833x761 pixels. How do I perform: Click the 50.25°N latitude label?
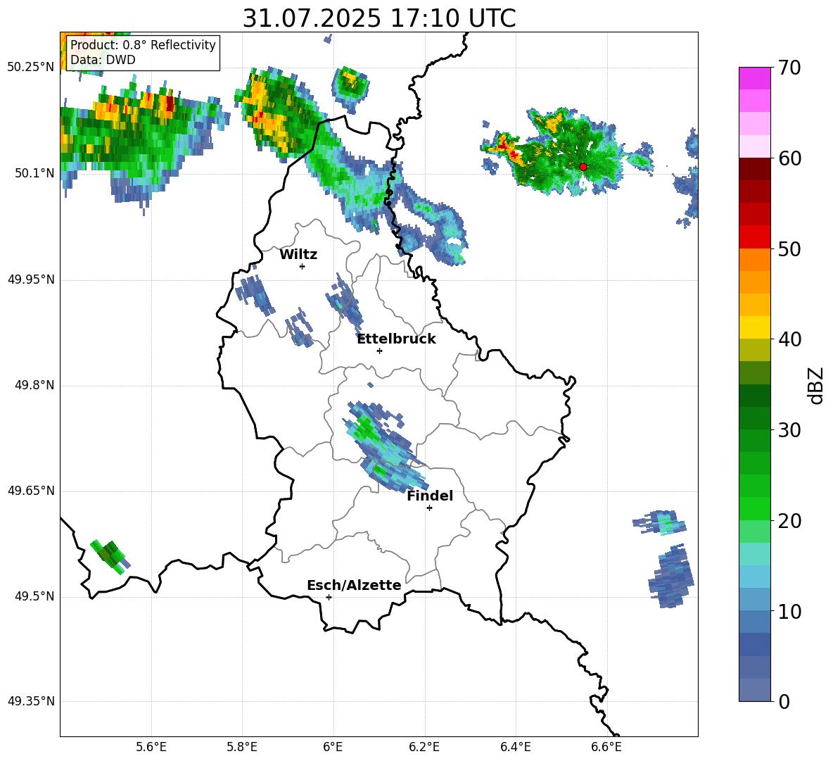[x=31, y=68]
